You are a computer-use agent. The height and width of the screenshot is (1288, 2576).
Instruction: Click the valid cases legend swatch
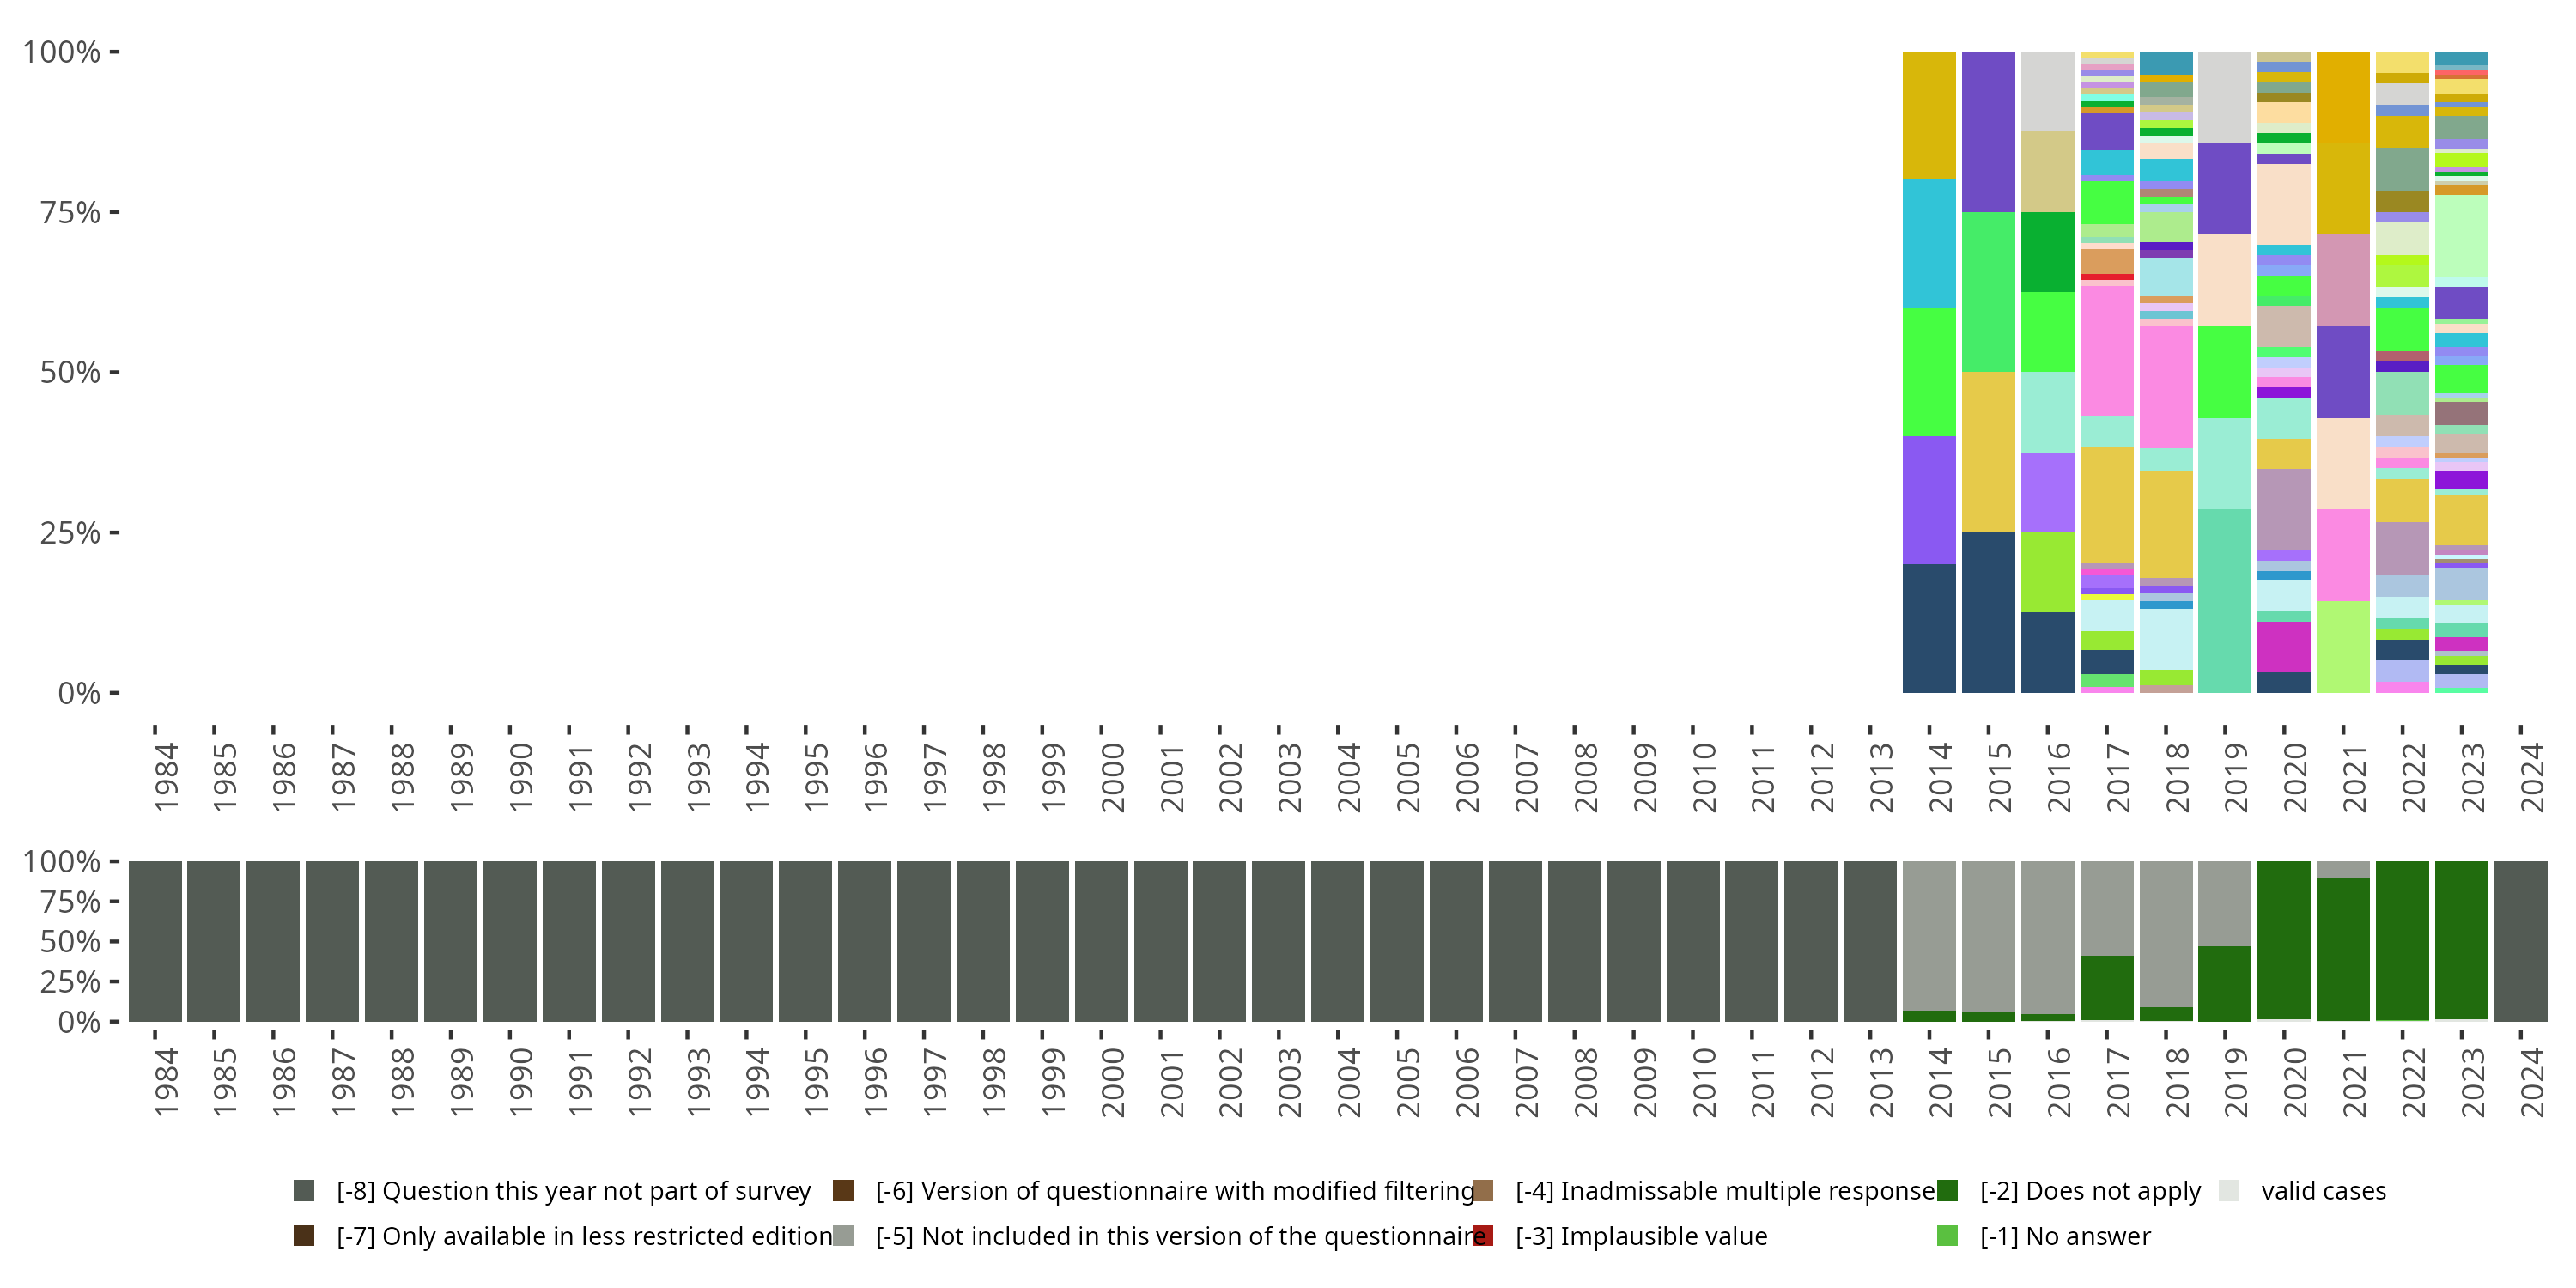tap(2229, 1190)
